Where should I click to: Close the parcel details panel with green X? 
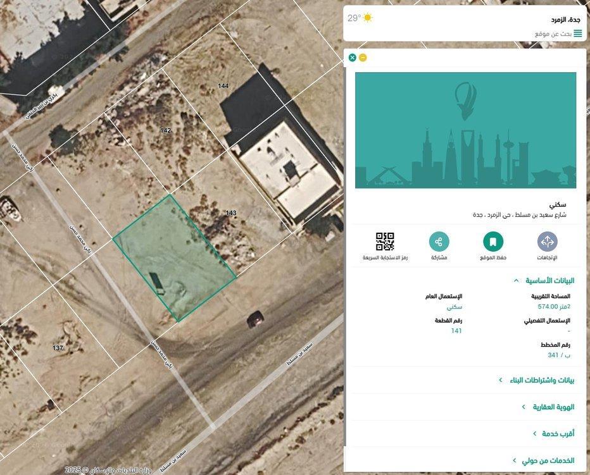[353, 58]
